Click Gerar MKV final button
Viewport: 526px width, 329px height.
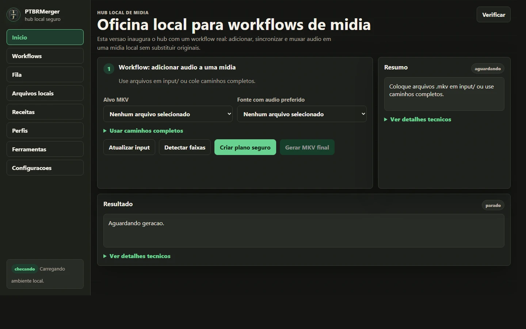coord(307,147)
